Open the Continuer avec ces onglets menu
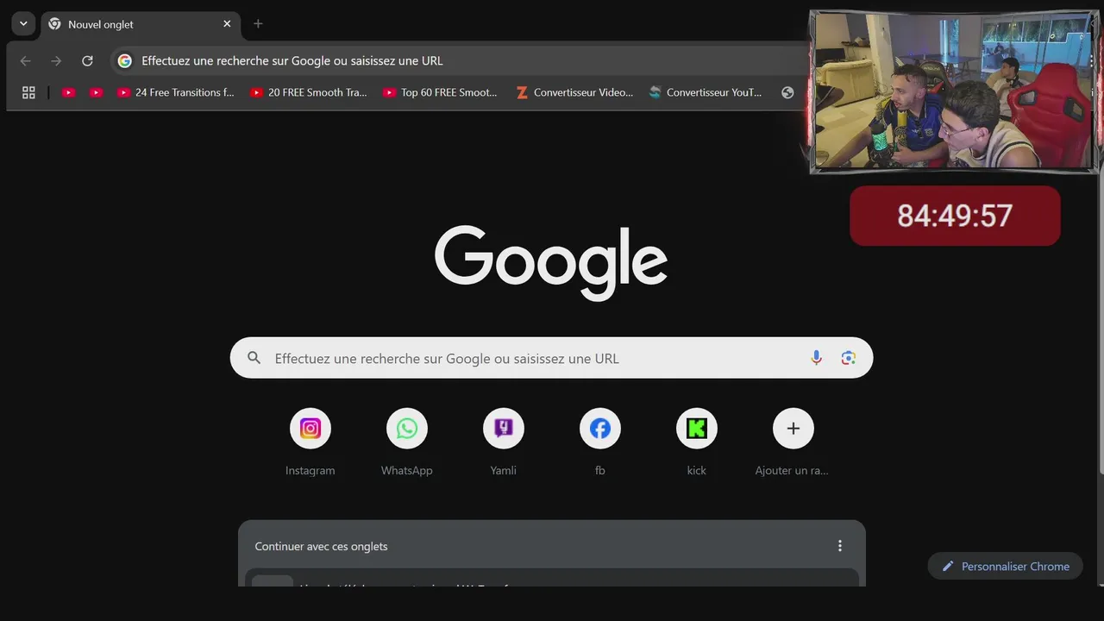This screenshot has width=1104, height=621. (x=840, y=546)
